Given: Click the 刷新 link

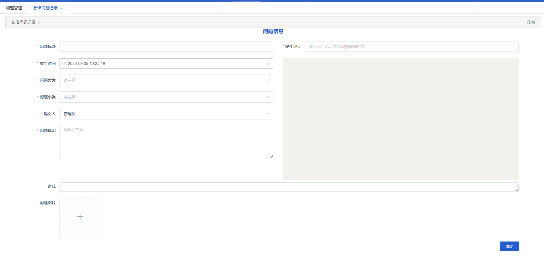Looking at the screenshot, I should click(x=531, y=22).
